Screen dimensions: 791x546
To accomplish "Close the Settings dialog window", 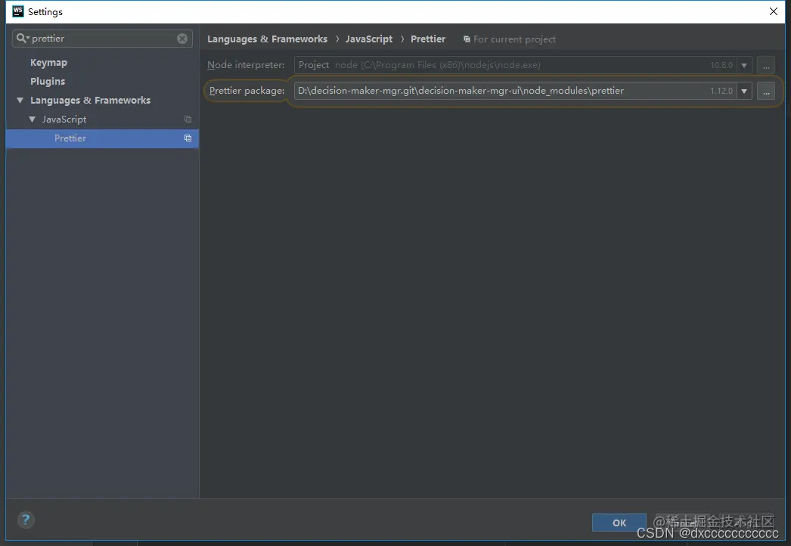I will click(774, 11).
